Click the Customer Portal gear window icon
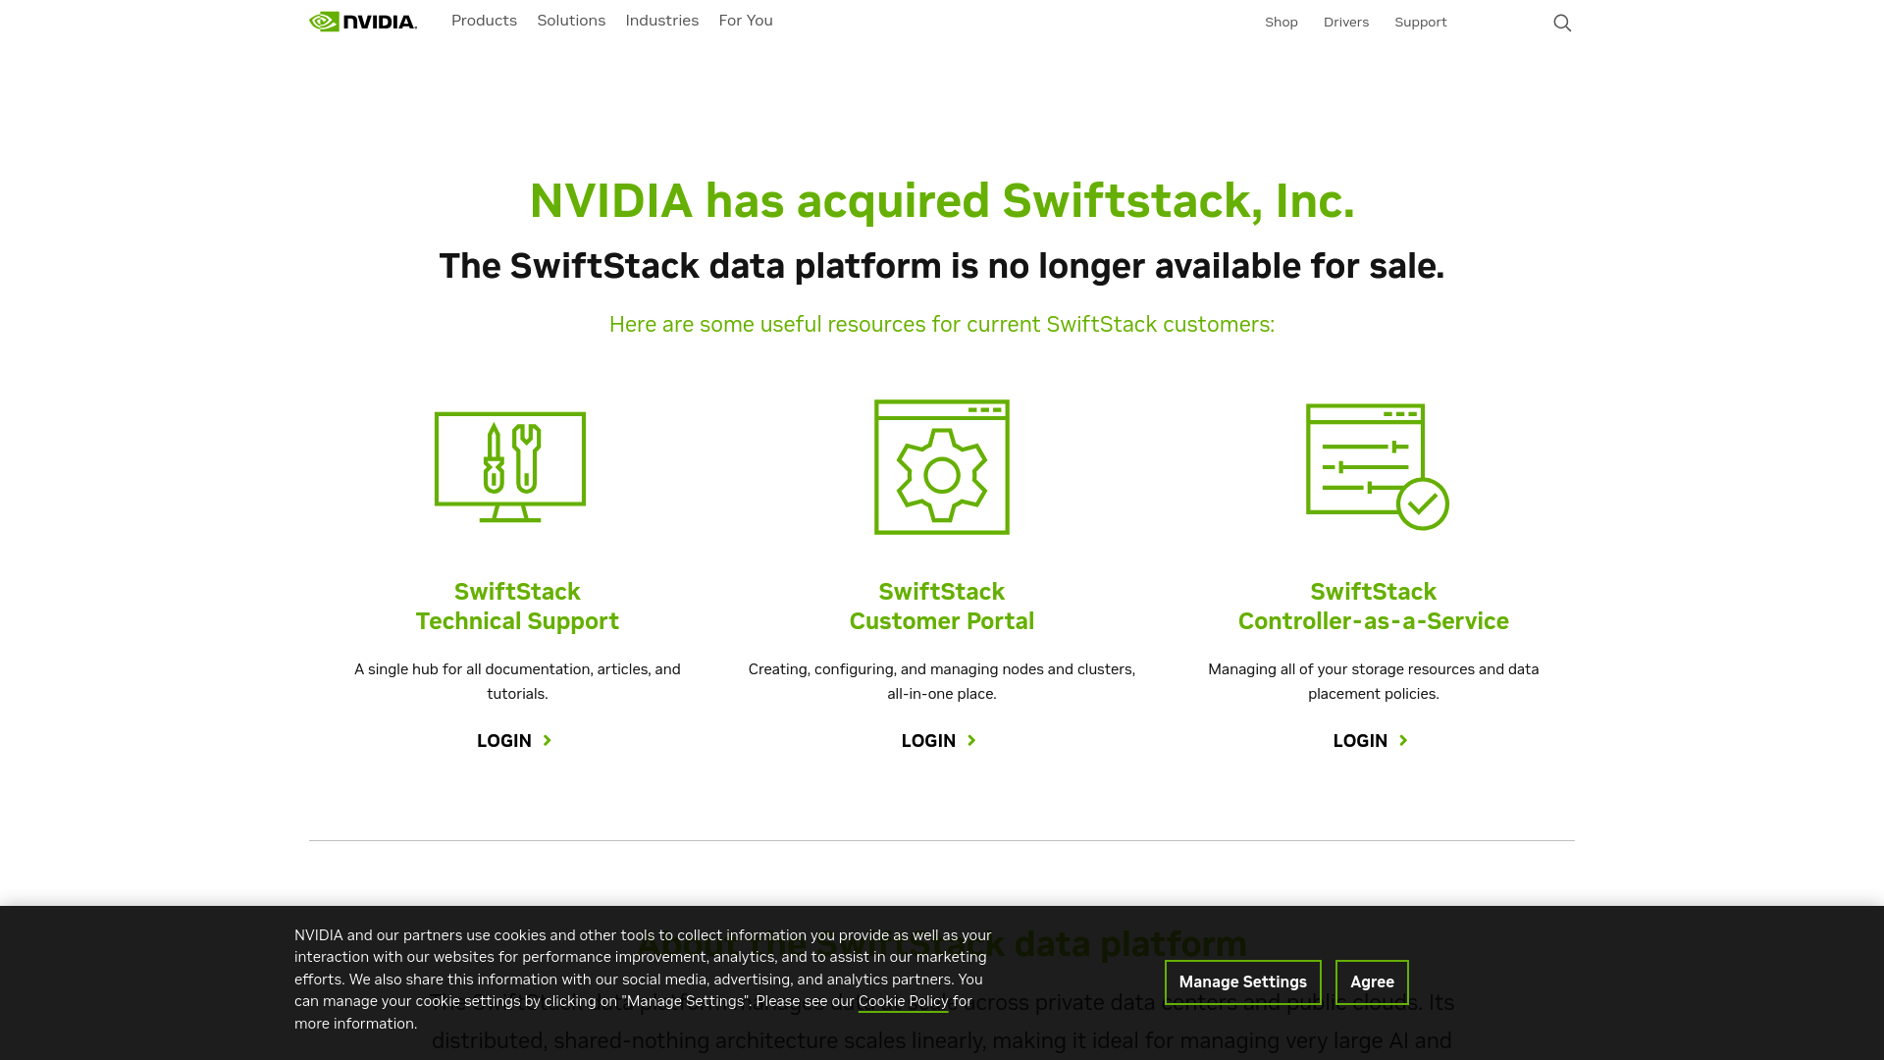This screenshot has width=1884, height=1060. point(942,467)
